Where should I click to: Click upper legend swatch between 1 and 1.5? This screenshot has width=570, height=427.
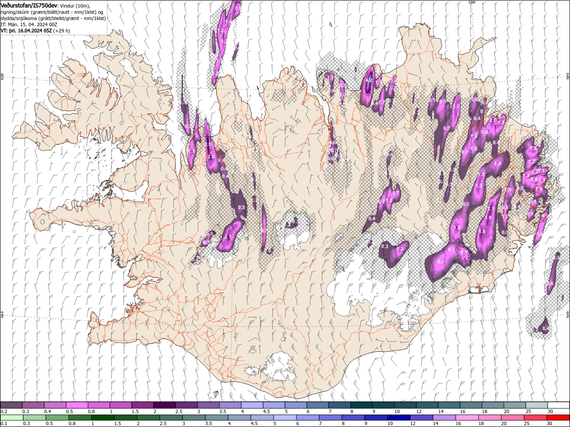pos(121,405)
